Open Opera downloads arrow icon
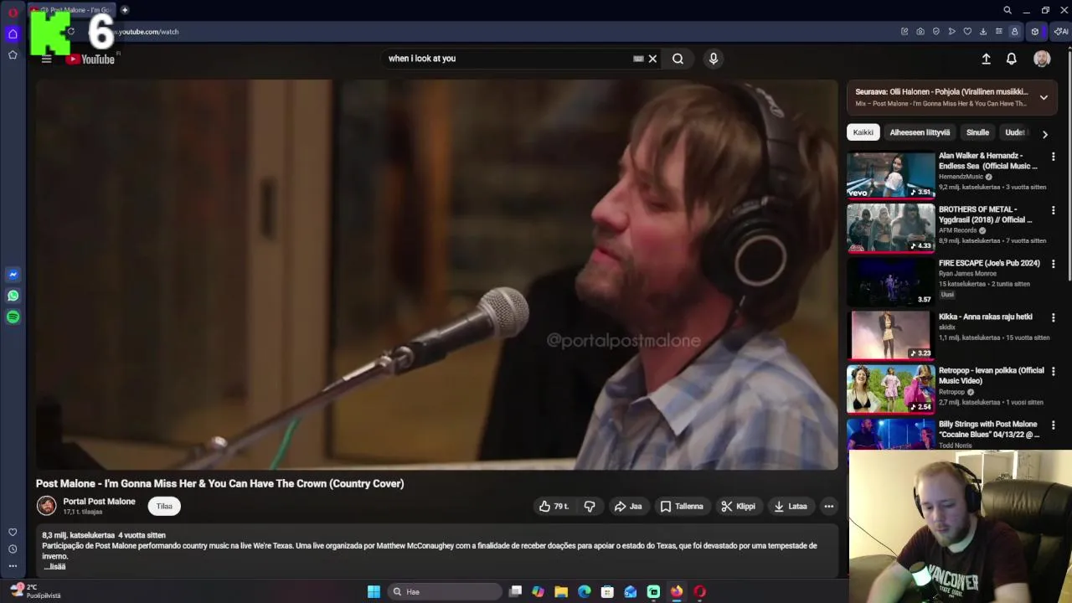Screen dimensions: 1072x603 point(983,32)
